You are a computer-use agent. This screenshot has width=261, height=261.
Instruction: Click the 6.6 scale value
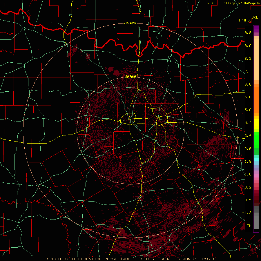(248, 84)
